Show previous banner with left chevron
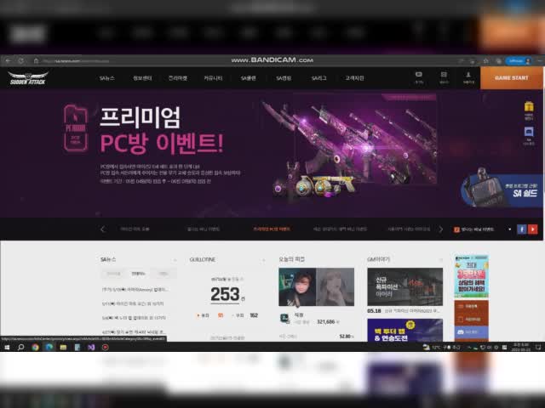 point(102,229)
